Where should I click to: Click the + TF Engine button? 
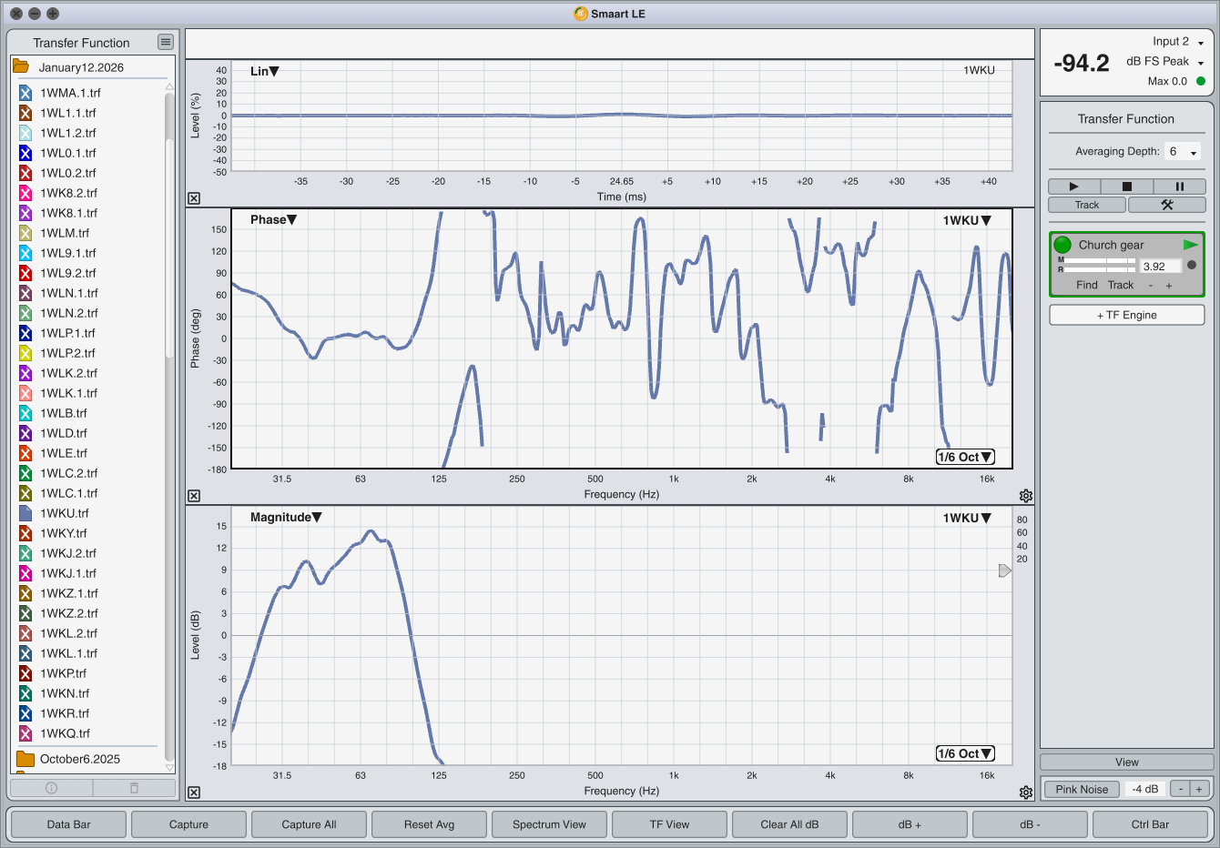point(1127,315)
